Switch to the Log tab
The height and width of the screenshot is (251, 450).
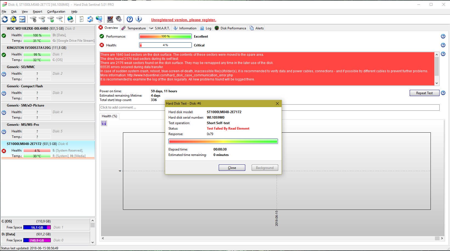[x=206, y=28]
